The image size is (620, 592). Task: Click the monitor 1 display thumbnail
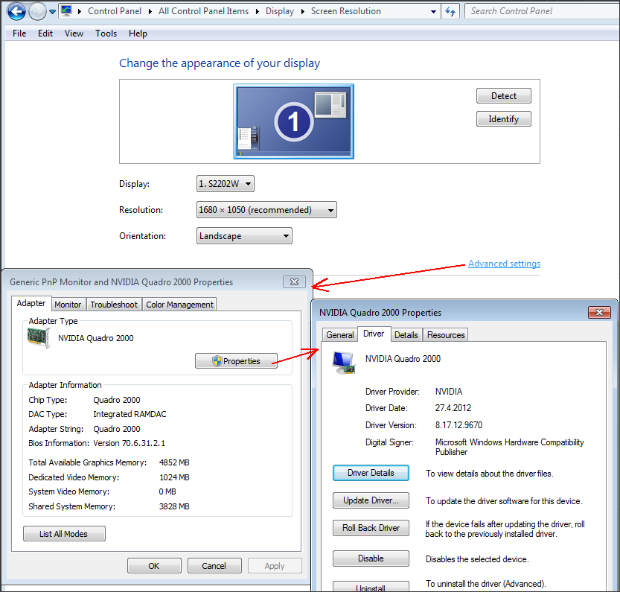pyautogui.click(x=293, y=121)
